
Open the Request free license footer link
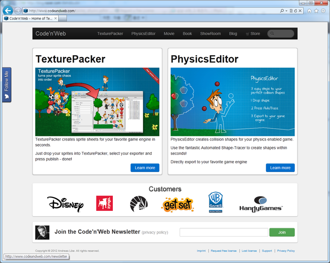click(223, 251)
